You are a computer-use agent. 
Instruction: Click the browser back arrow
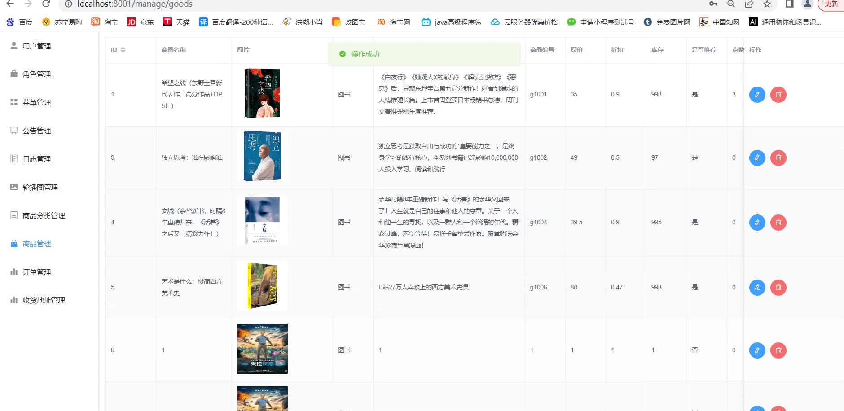[x=10, y=4]
